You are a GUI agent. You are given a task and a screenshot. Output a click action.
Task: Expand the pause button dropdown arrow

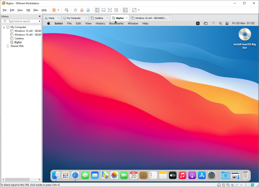(58, 10)
